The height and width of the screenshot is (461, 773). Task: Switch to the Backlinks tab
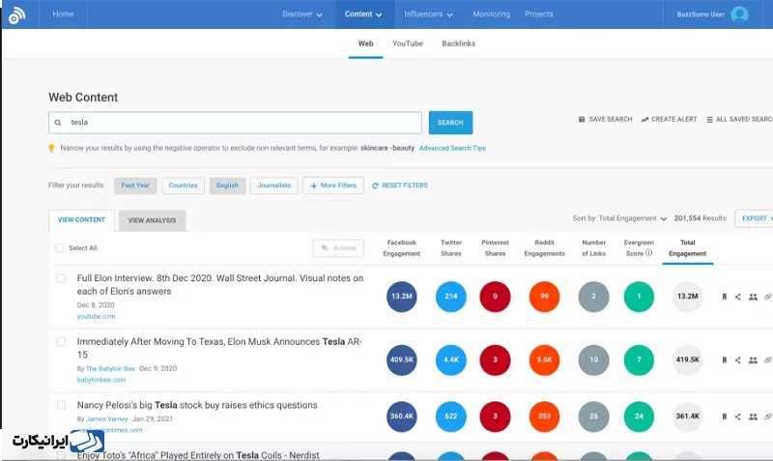click(458, 43)
